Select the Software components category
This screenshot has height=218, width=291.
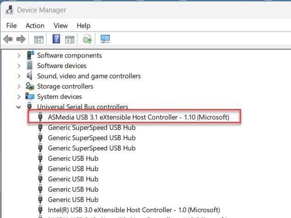(x=69, y=55)
